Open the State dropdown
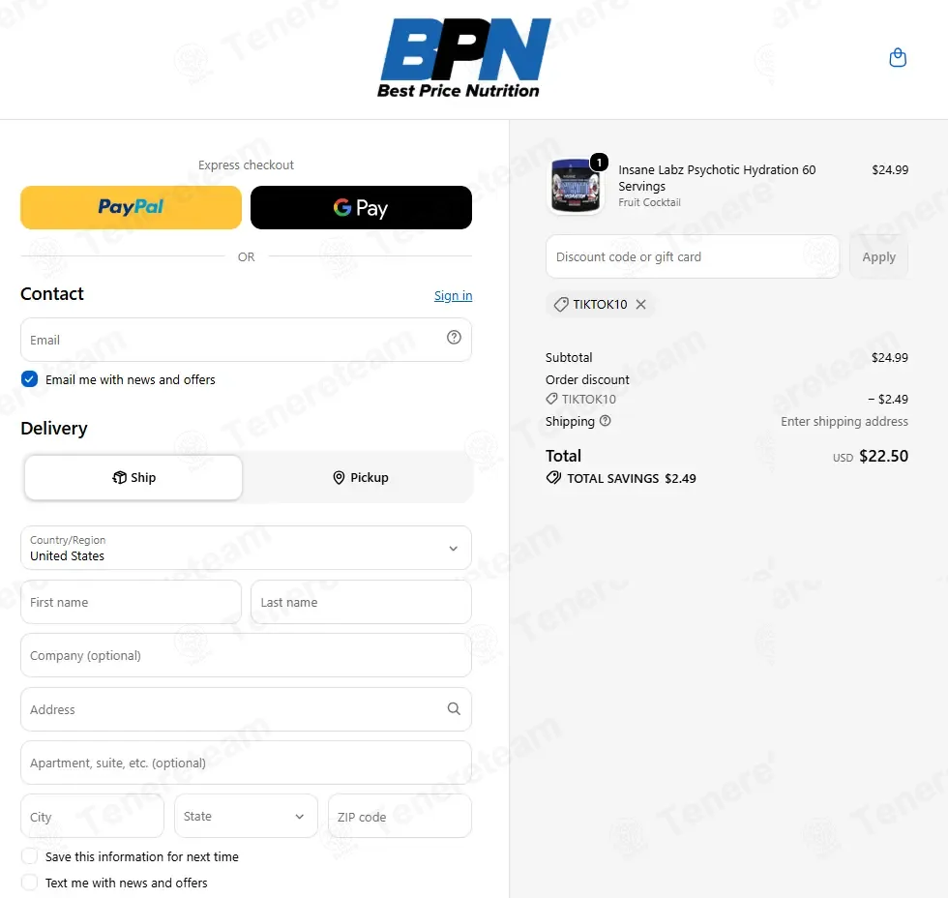Viewport: 948px width, 898px height. click(246, 816)
